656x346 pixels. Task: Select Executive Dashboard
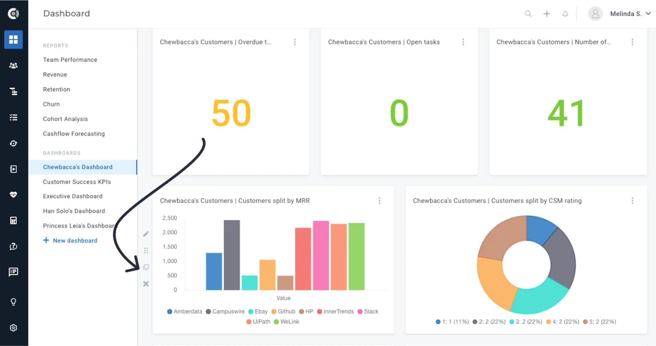(73, 197)
